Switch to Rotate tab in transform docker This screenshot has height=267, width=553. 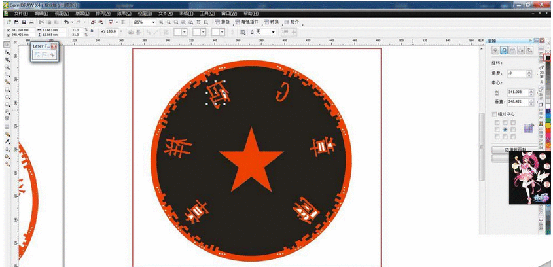504,50
